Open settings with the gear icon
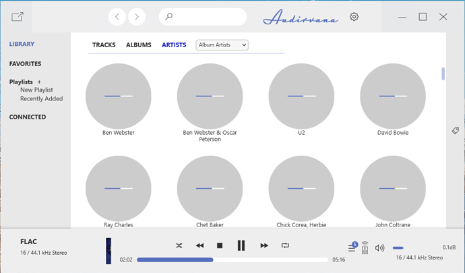 [354, 17]
